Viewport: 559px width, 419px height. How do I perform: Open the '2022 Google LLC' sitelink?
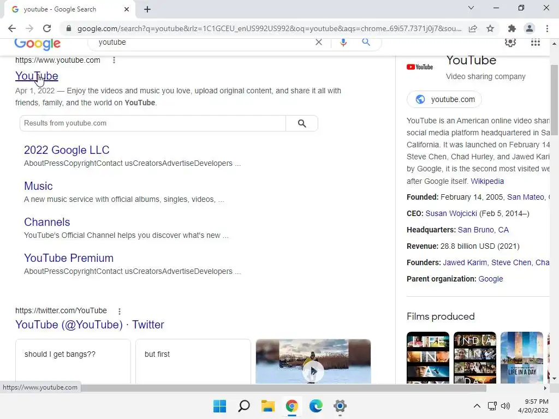[67, 150]
